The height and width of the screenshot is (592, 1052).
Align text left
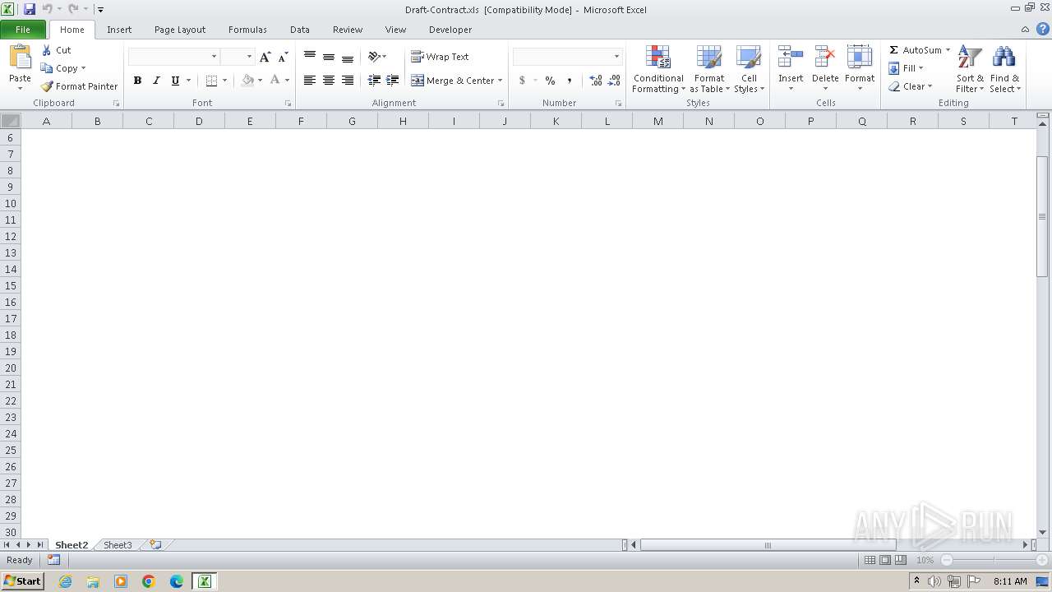(x=310, y=81)
